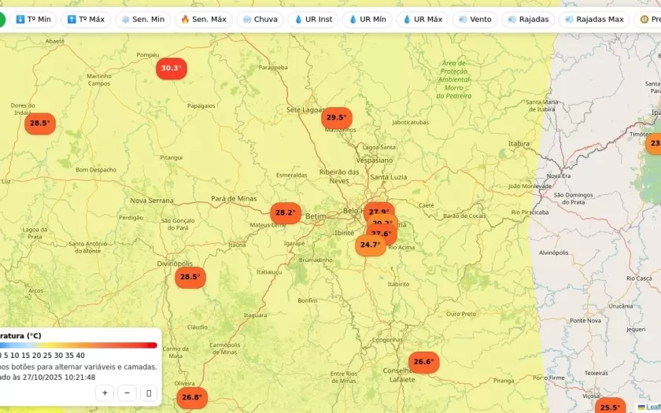Click the button right of zoom out
661x413 pixels.
[x=149, y=393]
